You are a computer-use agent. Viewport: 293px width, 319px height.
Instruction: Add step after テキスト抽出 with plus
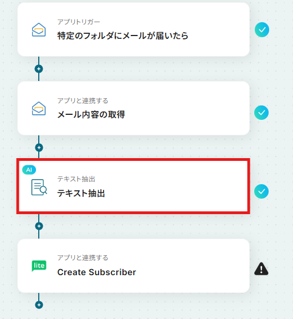pyautogui.click(x=39, y=226)
